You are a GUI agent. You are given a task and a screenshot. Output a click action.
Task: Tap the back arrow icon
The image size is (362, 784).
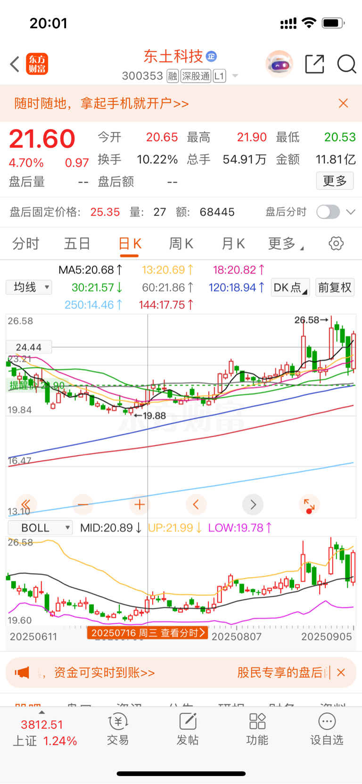pyautogui.click(x=15, y=64)
